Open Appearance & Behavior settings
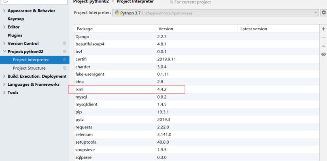This screenshot has width=327, height=161. coord(32,10)
